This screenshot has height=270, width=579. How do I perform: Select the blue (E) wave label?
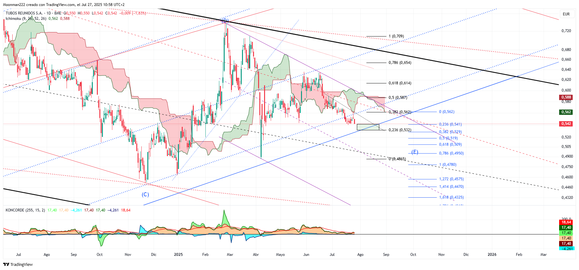[415, 152]
